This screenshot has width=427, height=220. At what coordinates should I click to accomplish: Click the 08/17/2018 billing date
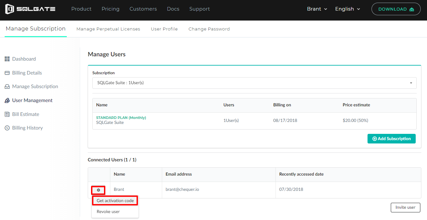click(x=285, y=120)
